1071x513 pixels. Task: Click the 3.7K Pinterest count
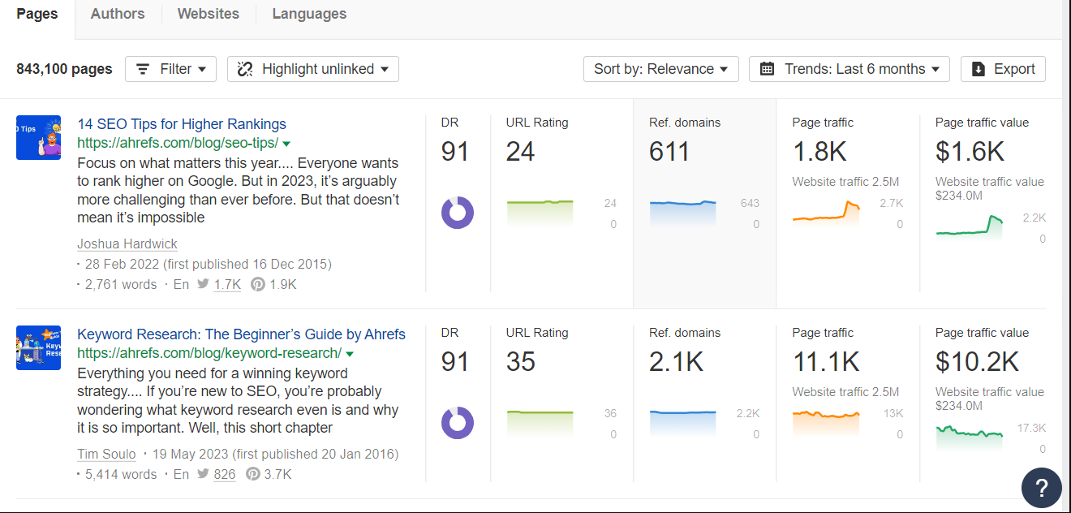(x=278, y=474)
